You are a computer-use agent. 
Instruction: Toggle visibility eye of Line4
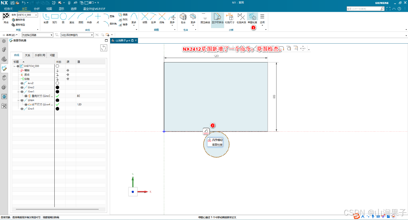point(22,100)
